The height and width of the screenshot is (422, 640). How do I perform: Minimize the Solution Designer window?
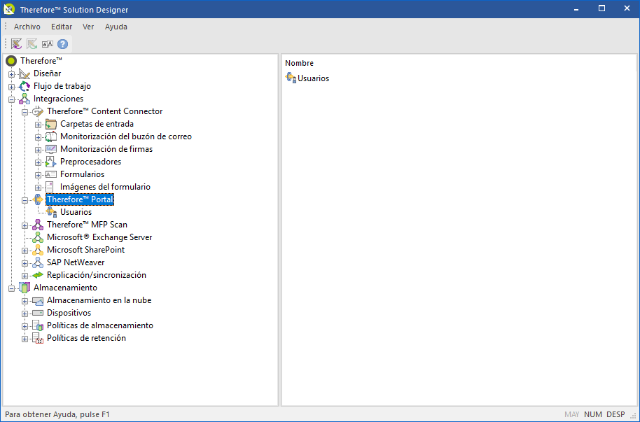(x=576, y=8)
